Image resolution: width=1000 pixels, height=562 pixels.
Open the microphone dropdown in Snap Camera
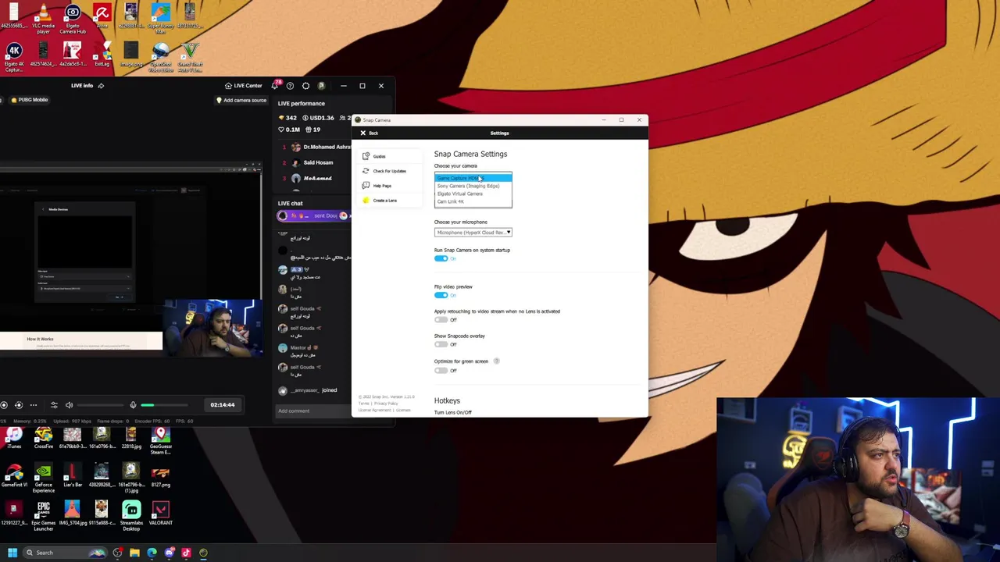pos(473,232)
